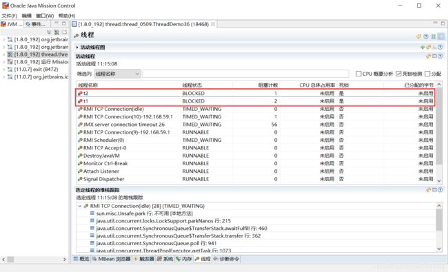This screenshot has height=272, width=448.
Task: Minimize the JVM browser side panel
Action: 57,23
